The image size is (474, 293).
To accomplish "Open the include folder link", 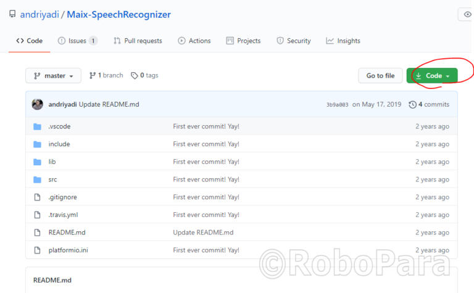I will [59, 144].
